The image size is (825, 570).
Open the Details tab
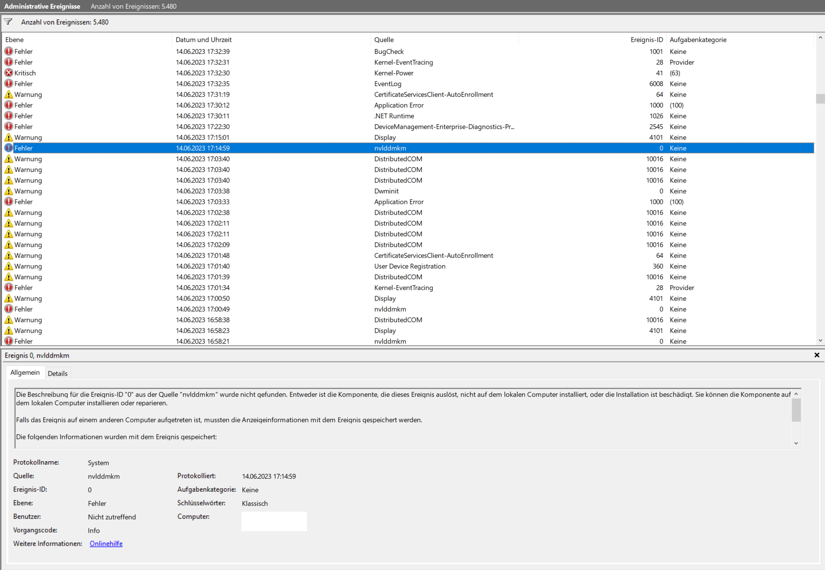58,373
